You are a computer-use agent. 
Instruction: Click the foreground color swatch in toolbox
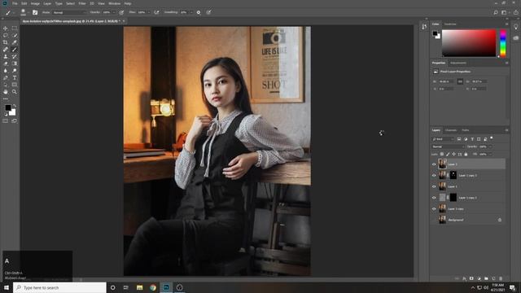pyautogui.click(x=7, y=107)
